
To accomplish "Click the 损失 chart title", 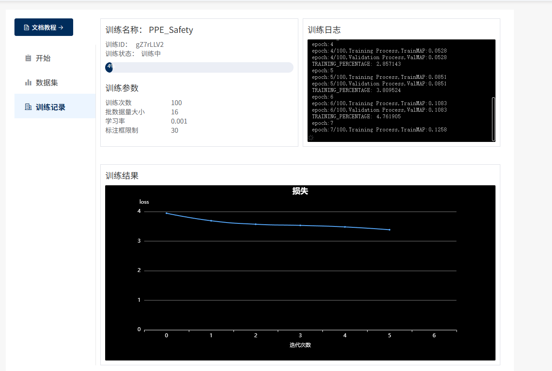I will point(300,191).
